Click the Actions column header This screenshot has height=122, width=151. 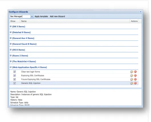134,21
